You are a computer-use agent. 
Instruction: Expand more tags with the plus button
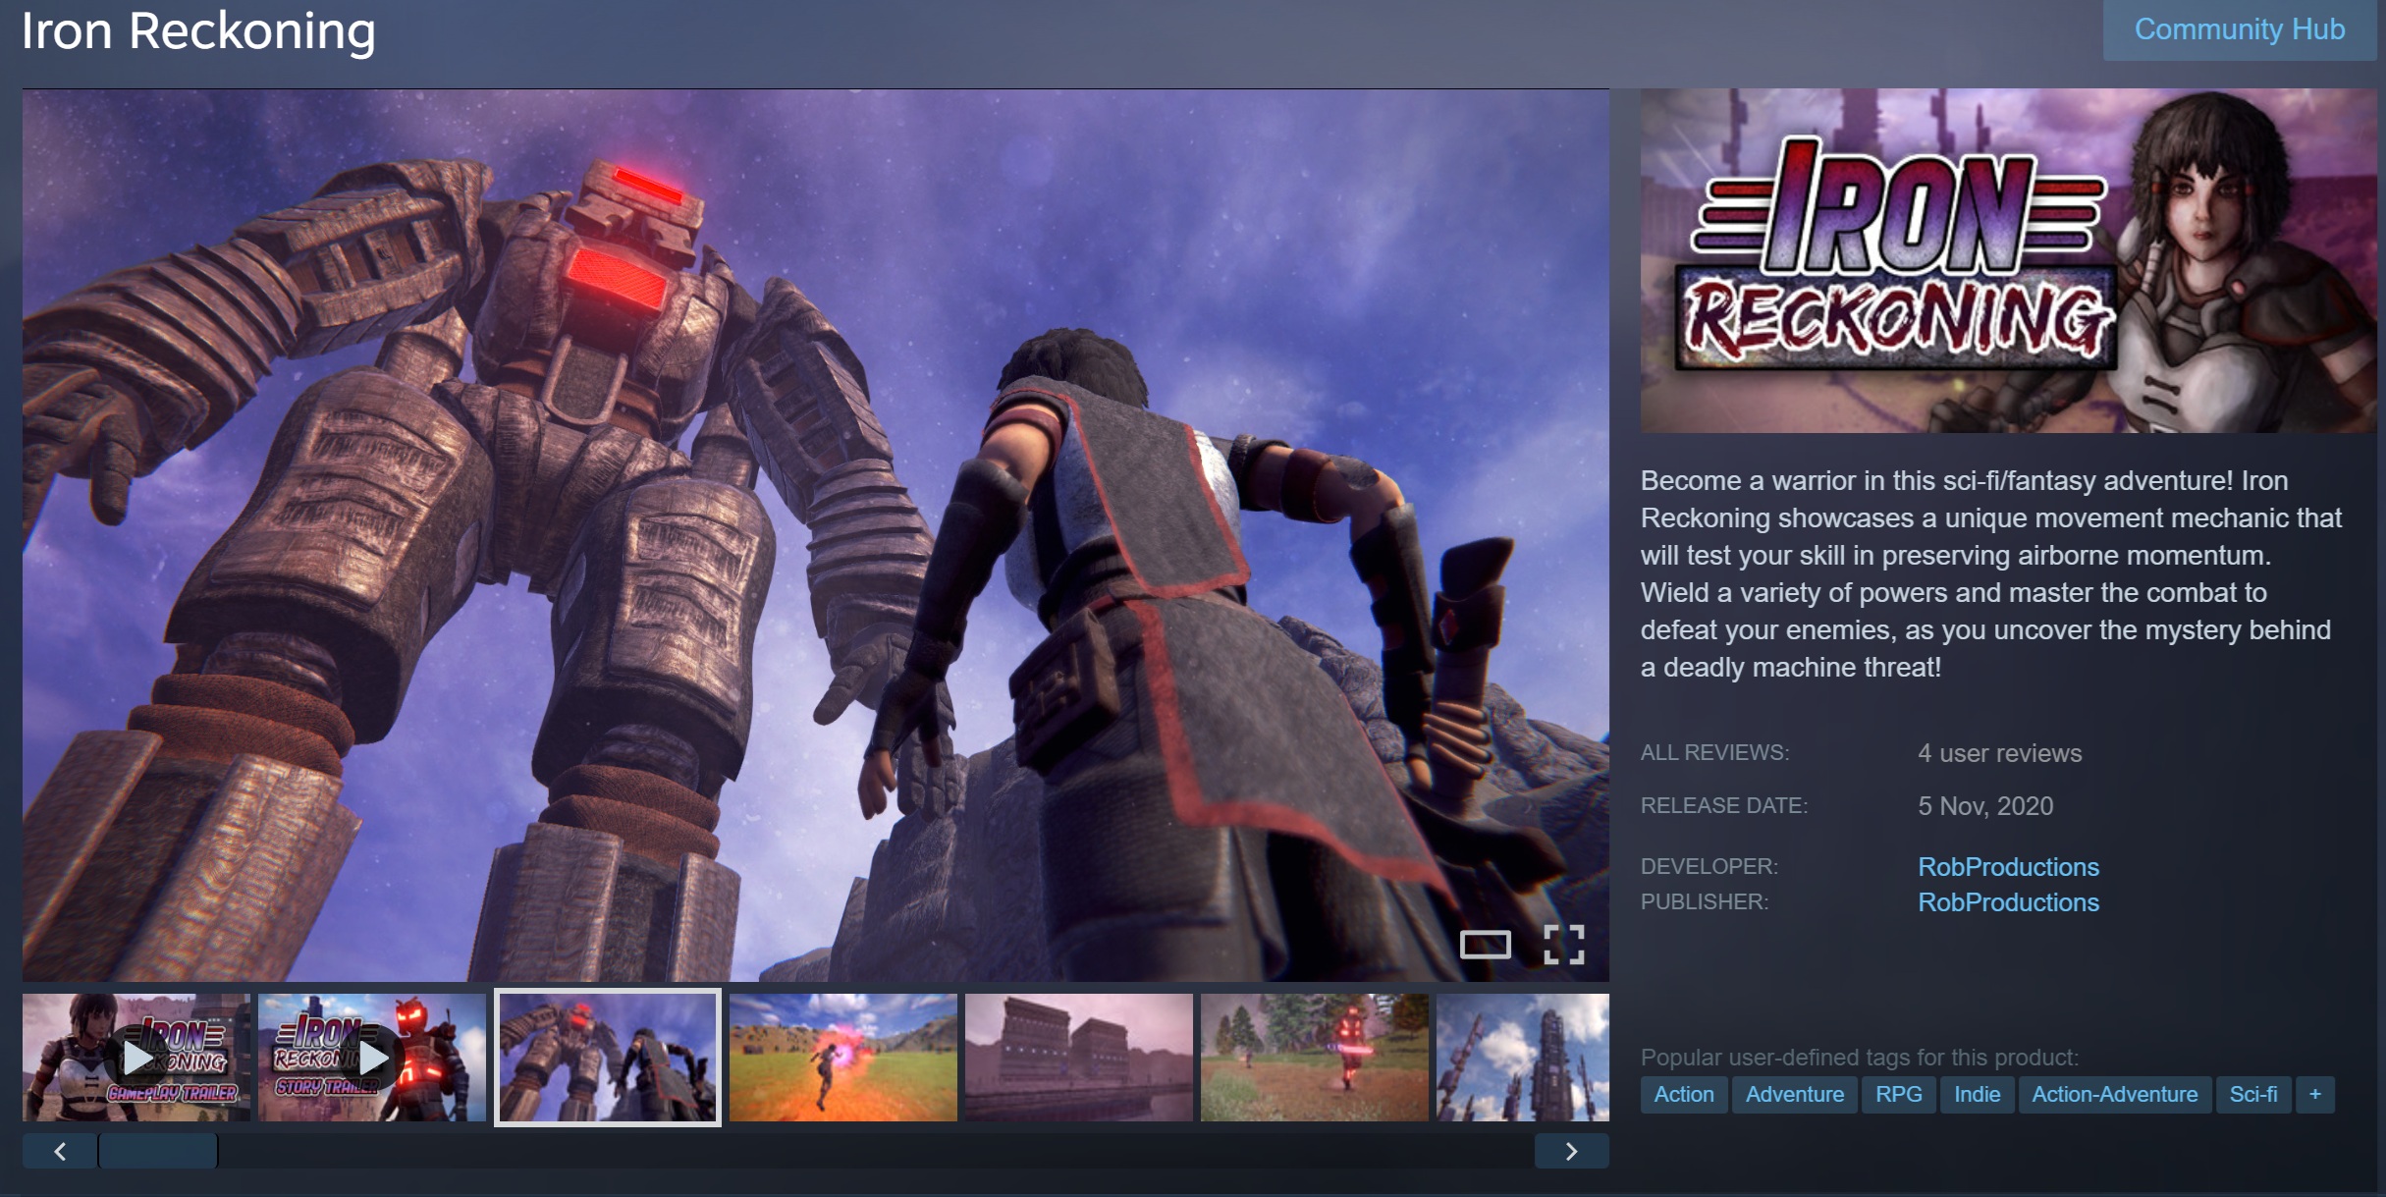pos(2314,1094)
